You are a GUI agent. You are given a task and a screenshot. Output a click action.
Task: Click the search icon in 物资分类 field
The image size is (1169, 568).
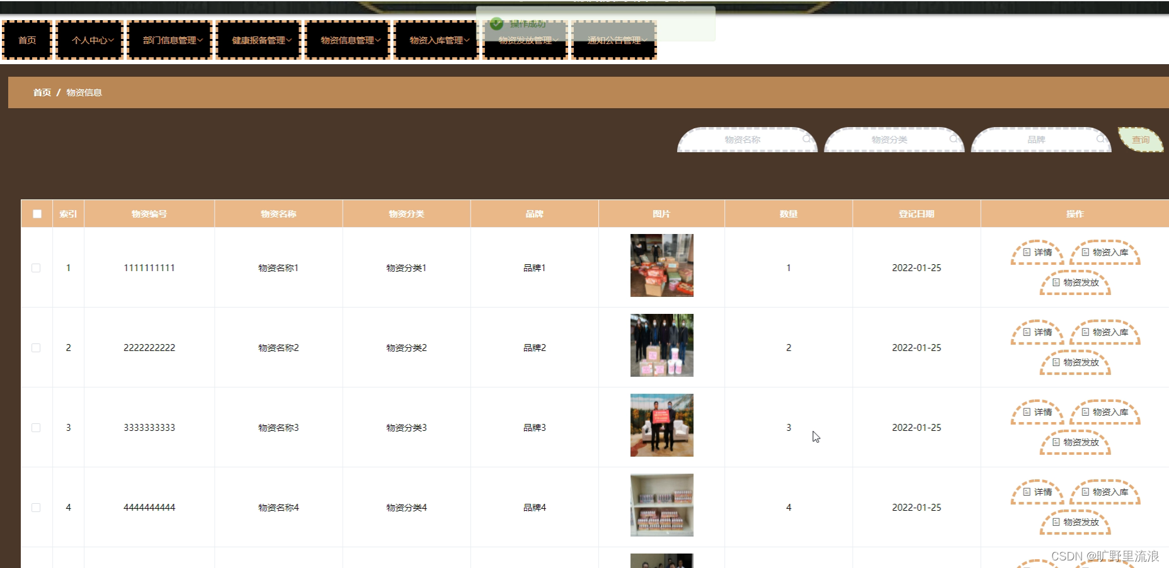[954, 140]
